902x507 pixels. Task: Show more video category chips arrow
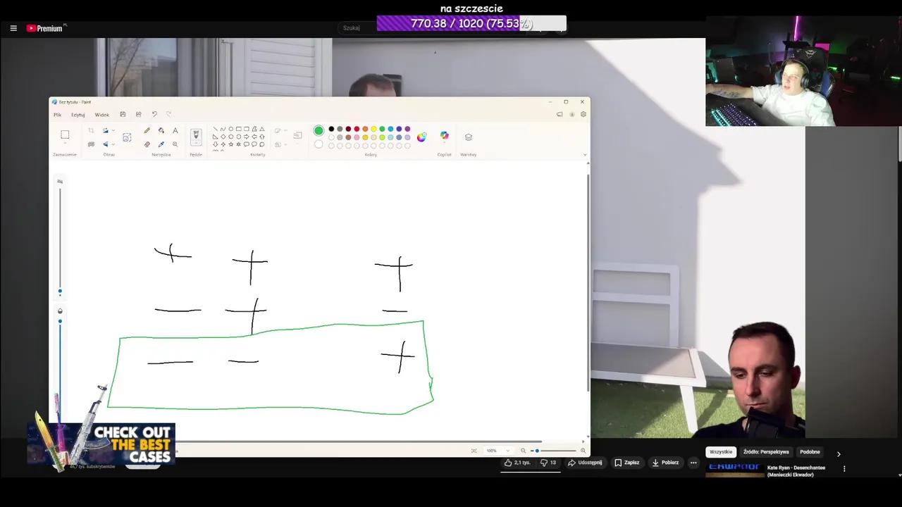click(839, 454)
